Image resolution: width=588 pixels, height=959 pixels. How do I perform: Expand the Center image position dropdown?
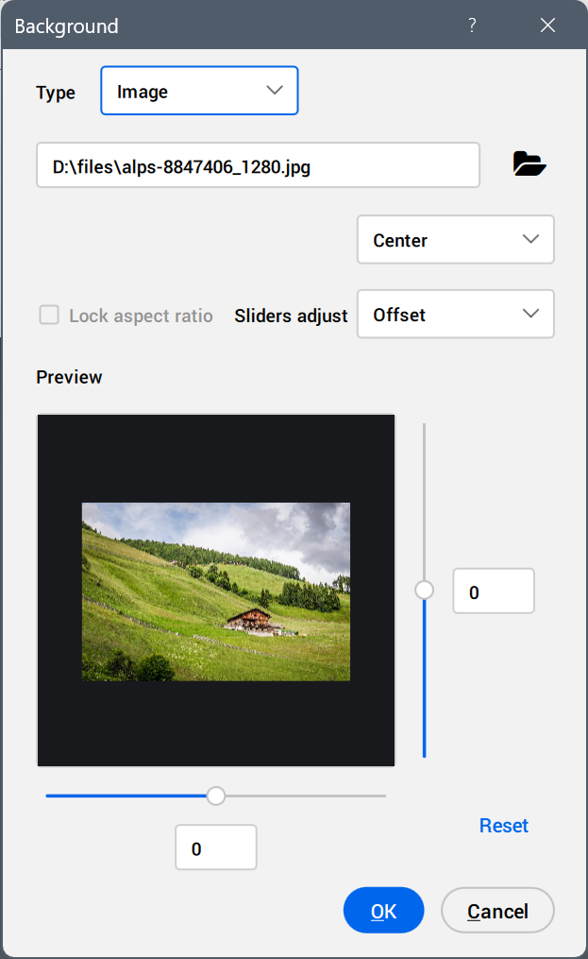pos(455,240)
